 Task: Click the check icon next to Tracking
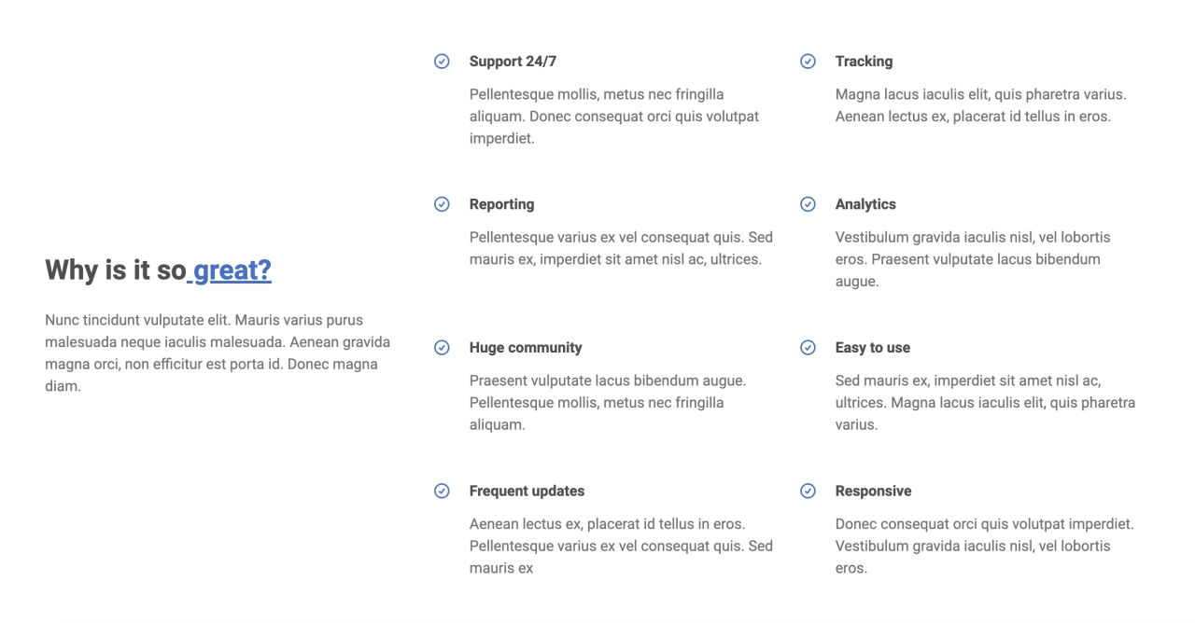pos(808,62)
